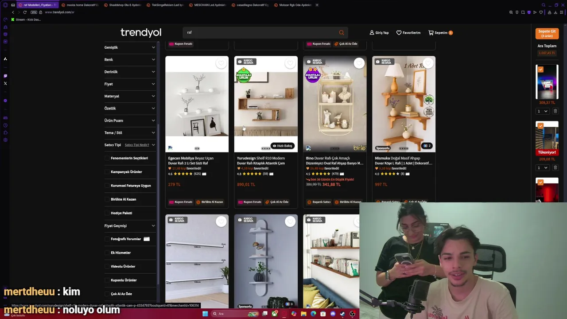Open Giriş Yap login
Screen dimensions: 567x319
point(379,32)
